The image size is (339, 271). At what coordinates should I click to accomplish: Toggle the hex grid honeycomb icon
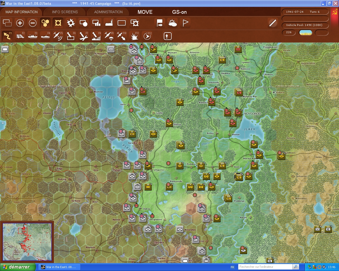[x=45, y=23]
